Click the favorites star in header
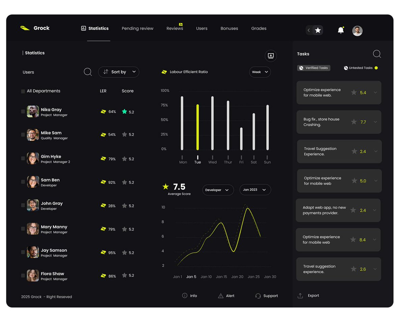 coord(318,30)
